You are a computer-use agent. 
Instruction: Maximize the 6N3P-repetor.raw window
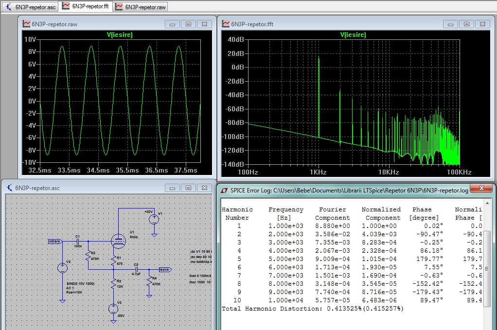tap(188, 24)
